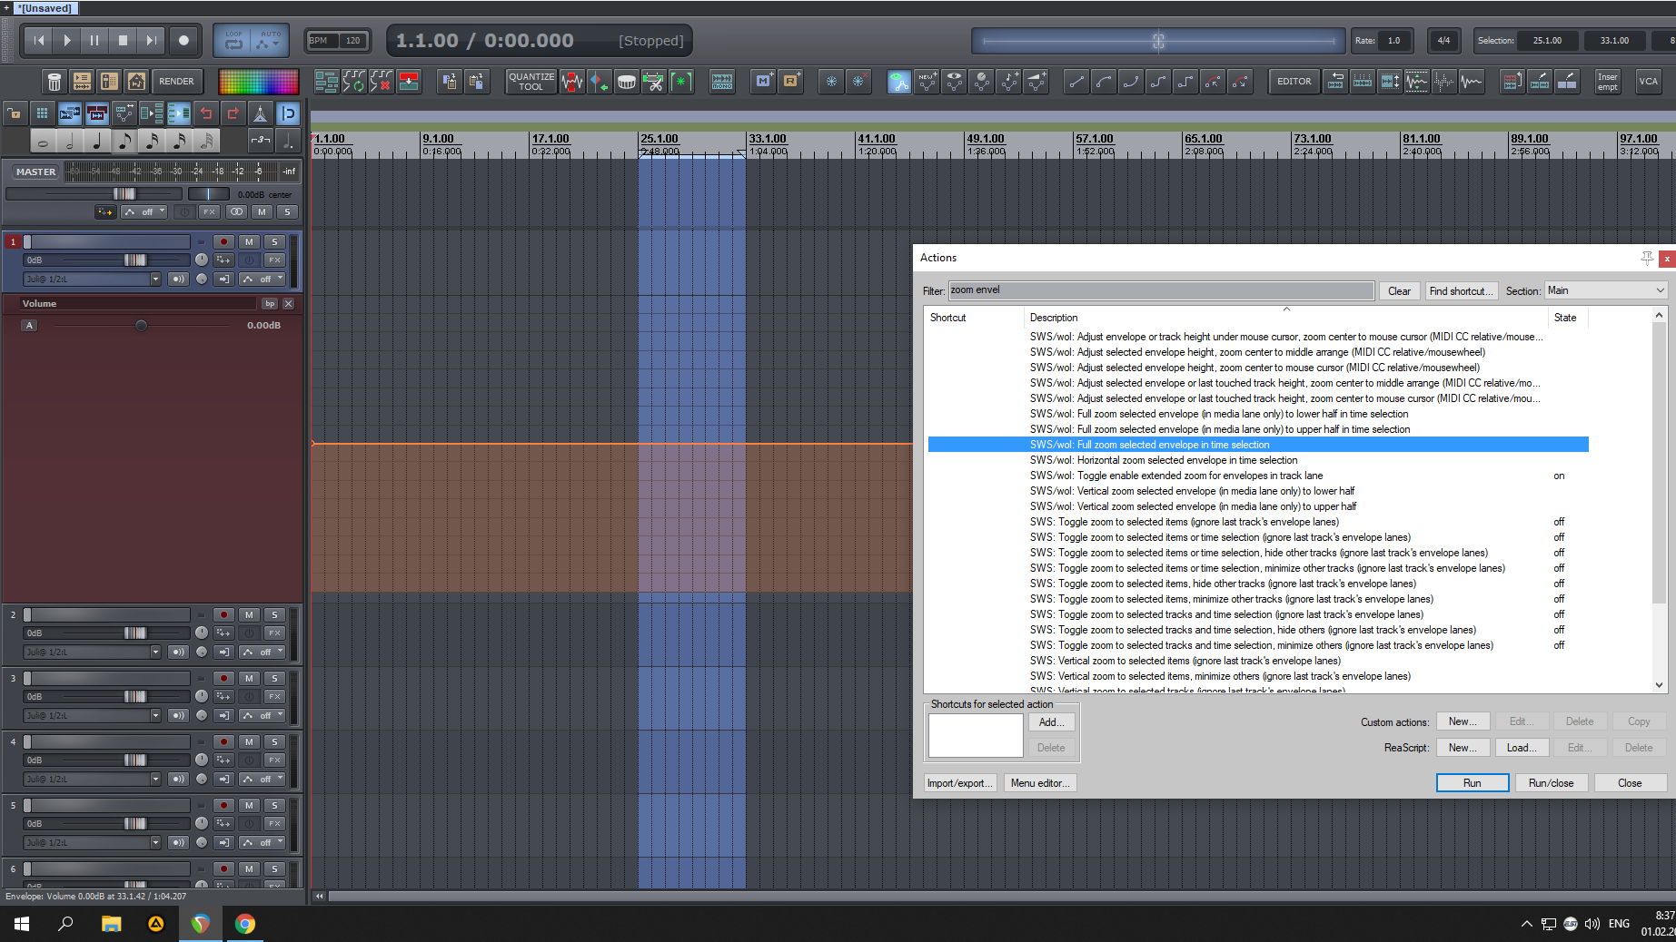Viewport: 1676px width, 942px height.
Task: Click the RENDER toolbar button
Action: point(176,82)
